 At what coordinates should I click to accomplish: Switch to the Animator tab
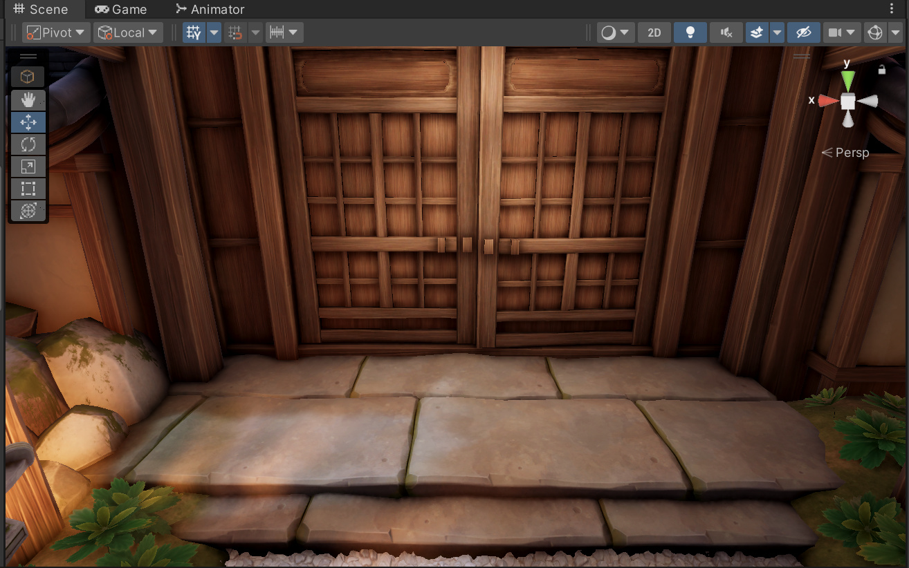coord(210,10)
